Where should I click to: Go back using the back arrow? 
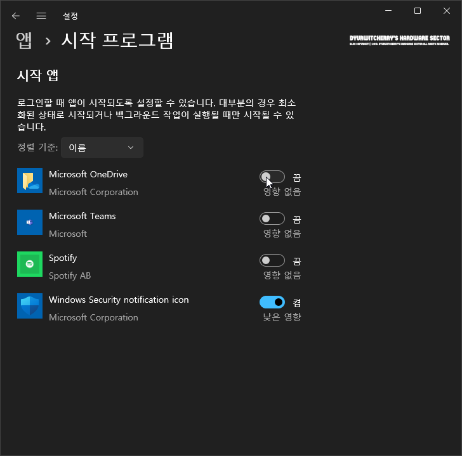click(x=16, y=16)
